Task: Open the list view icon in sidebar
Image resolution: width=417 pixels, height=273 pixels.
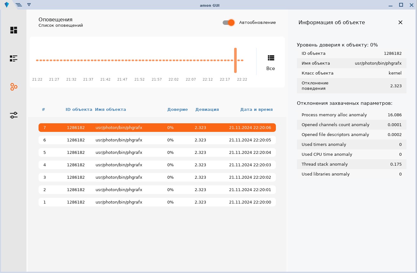Action: 13,58
